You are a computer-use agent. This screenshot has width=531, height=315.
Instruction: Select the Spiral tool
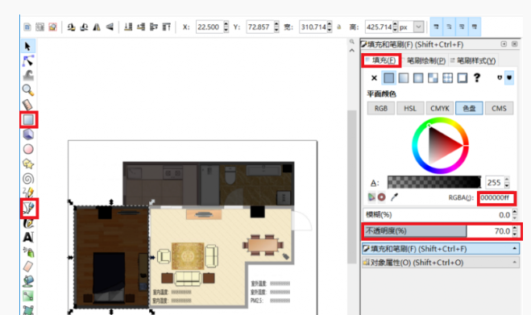pyautogui.click(x=27, y=179)
